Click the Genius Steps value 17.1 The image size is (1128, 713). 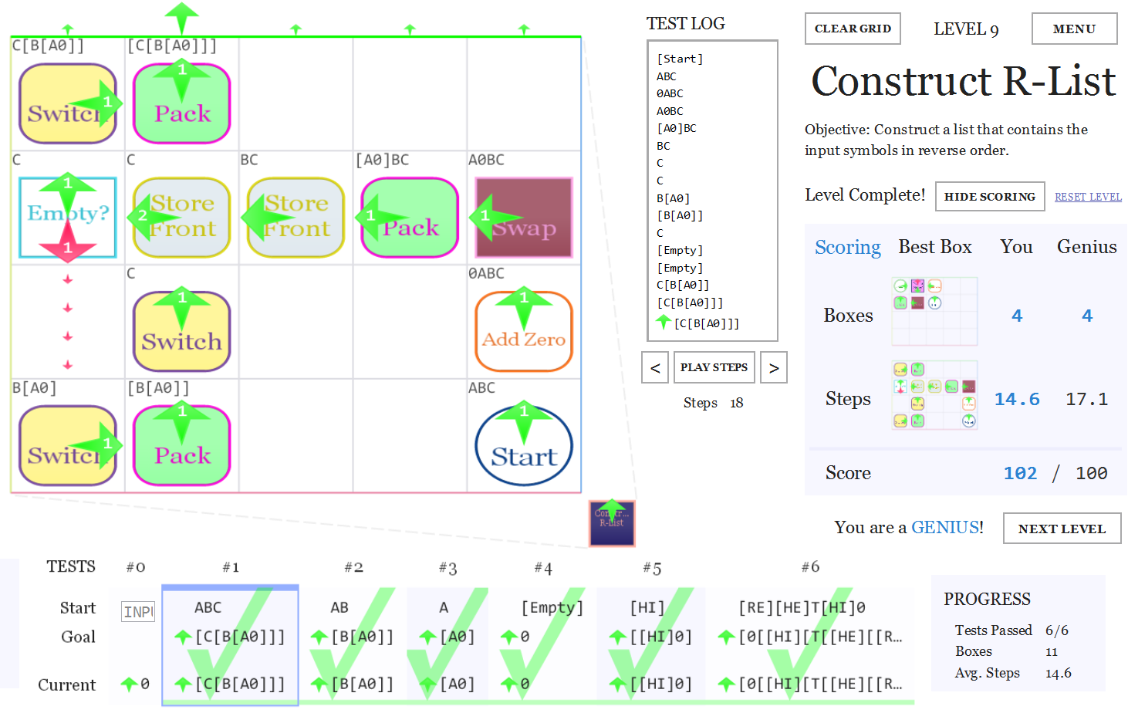tap(1086, 400)
